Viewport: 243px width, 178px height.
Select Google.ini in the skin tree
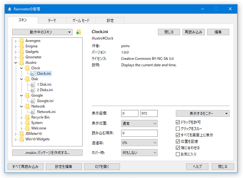click(x=45, y=101)
